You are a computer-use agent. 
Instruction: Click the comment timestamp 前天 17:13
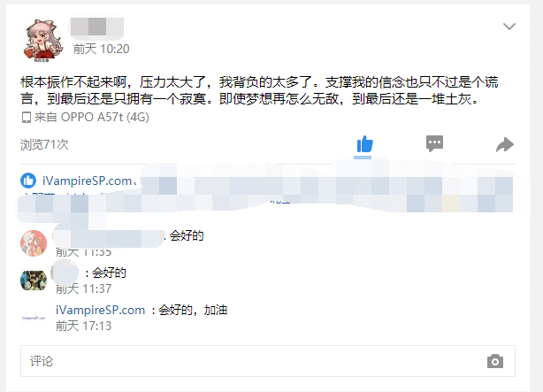(83, 326)
